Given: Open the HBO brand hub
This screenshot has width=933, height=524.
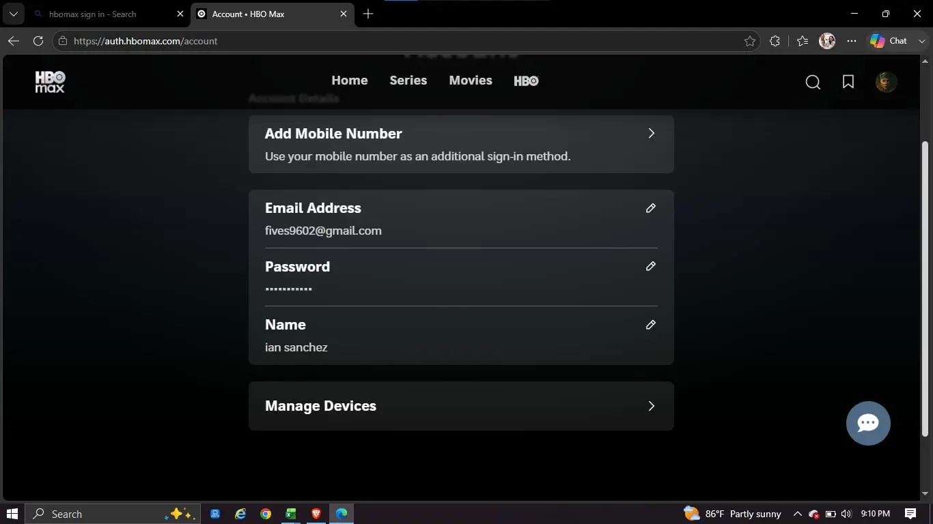Looking at the screenshot, I should pos(526,81).
